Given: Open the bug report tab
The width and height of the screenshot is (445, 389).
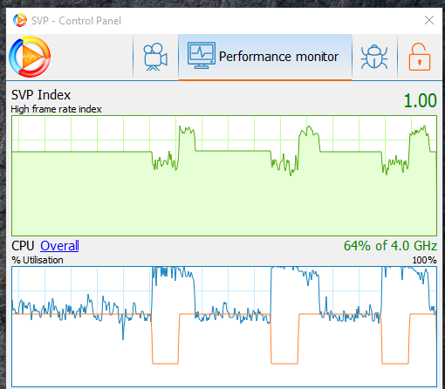Looking at the screenshot, I should pyautogui.click(x=374, y=57).
